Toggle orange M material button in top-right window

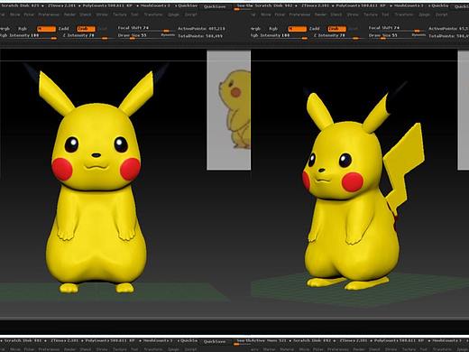(x=297, y=29)
